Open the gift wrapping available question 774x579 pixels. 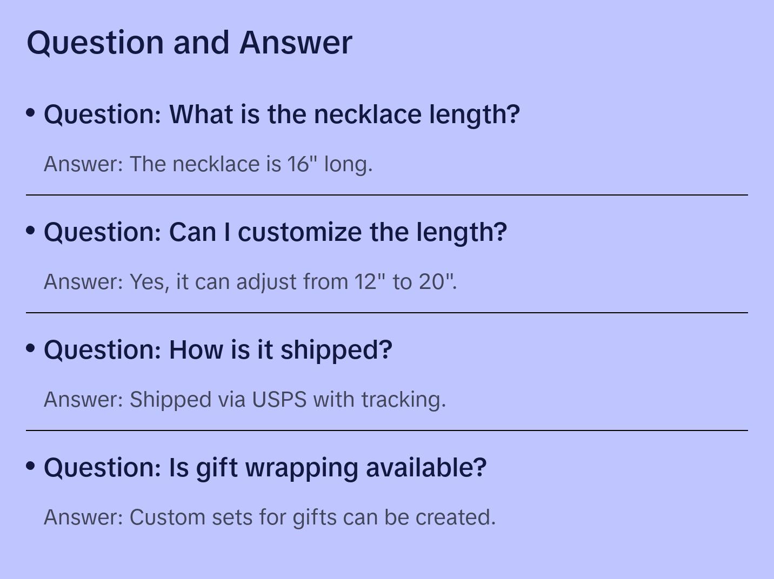click(265, 468)
